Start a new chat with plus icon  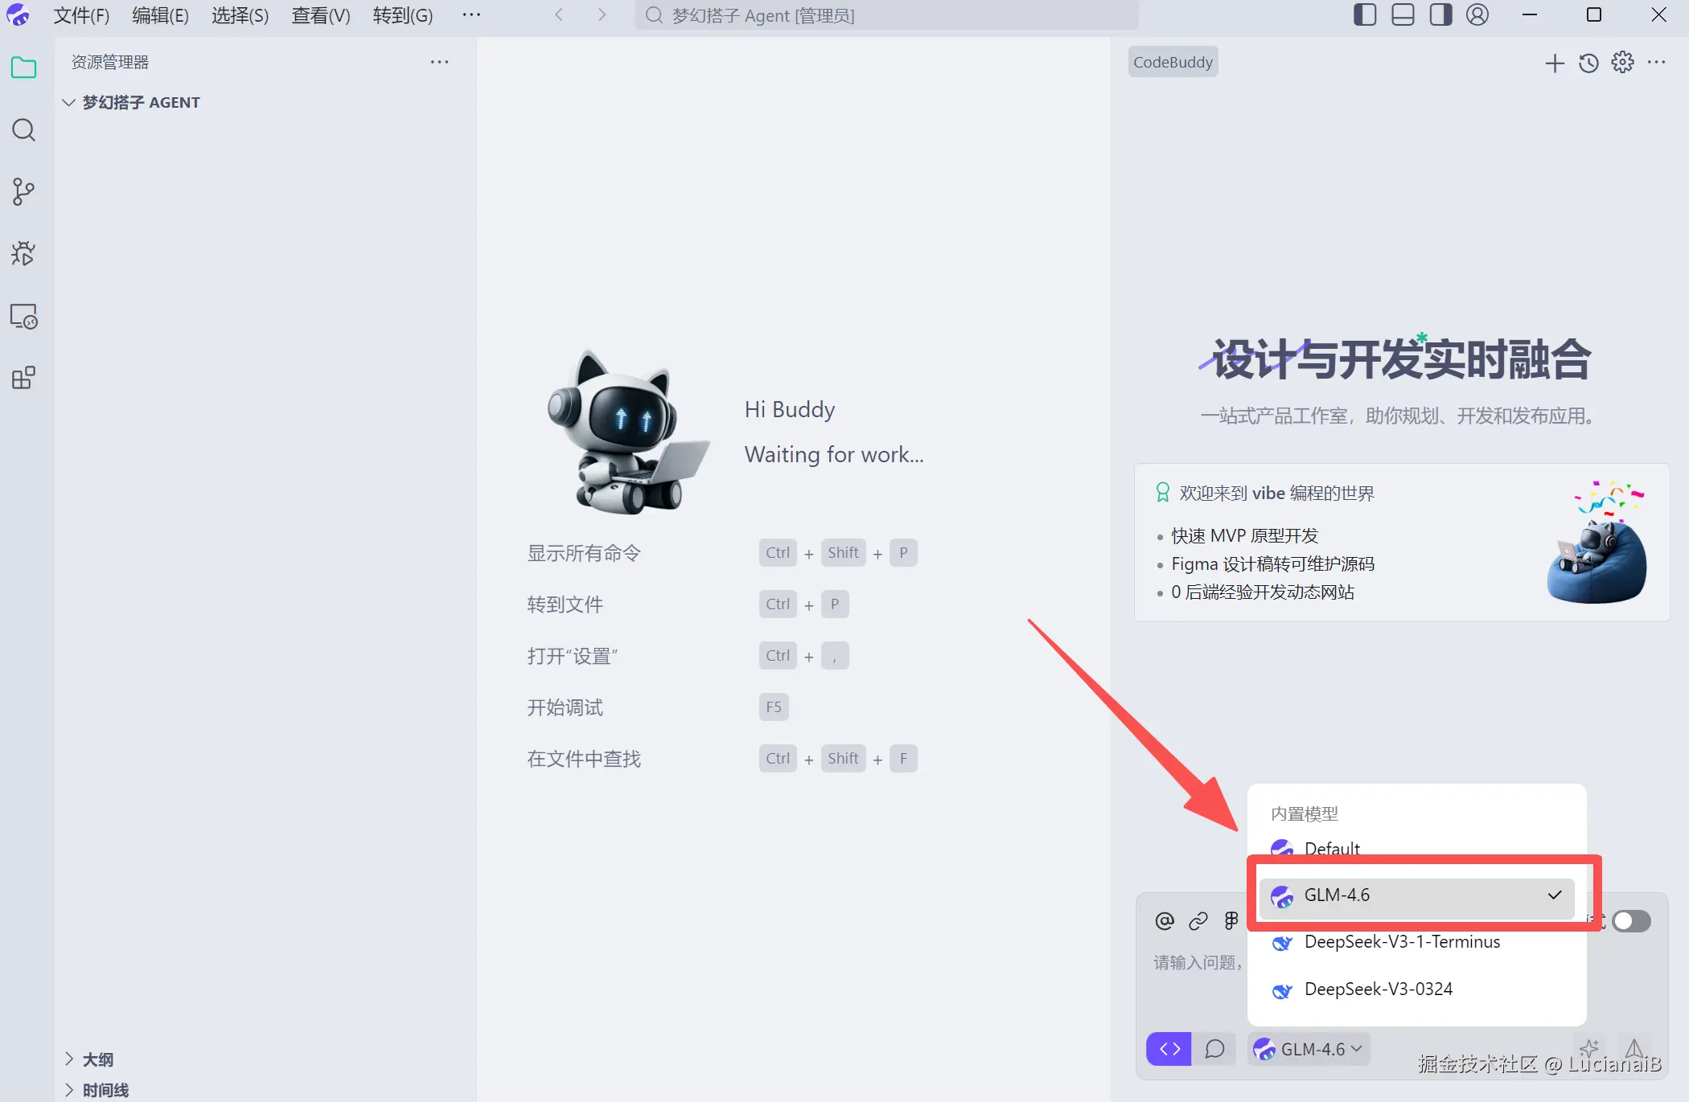1554,63
